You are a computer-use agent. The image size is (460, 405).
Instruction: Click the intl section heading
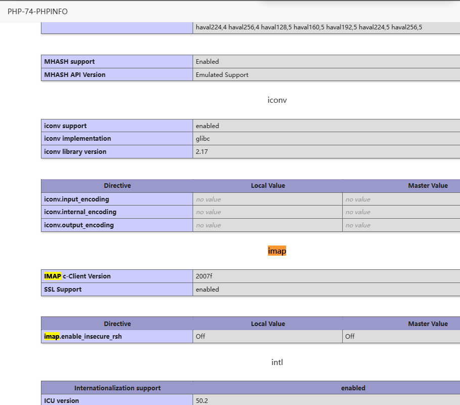coord(277,362)
